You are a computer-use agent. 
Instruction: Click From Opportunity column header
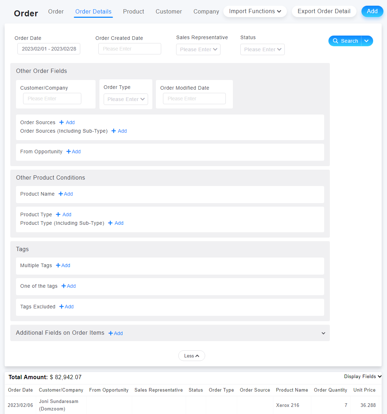[x=109, y=390]
